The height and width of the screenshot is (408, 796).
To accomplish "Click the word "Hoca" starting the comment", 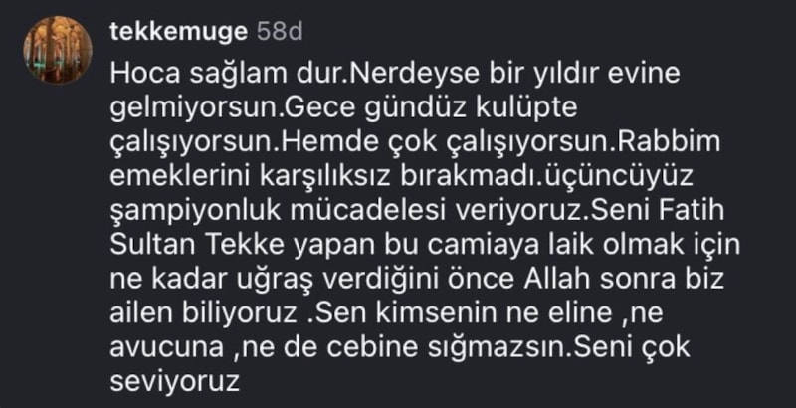I will [140, 76].
